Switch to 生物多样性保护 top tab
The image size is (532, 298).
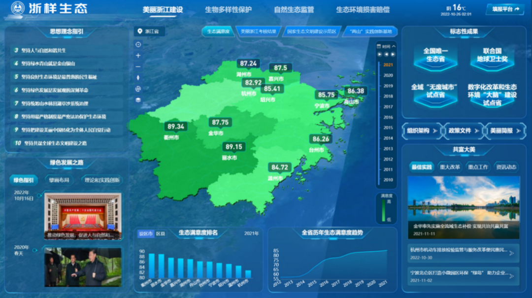pyautogui.click(x=228, y=9)
